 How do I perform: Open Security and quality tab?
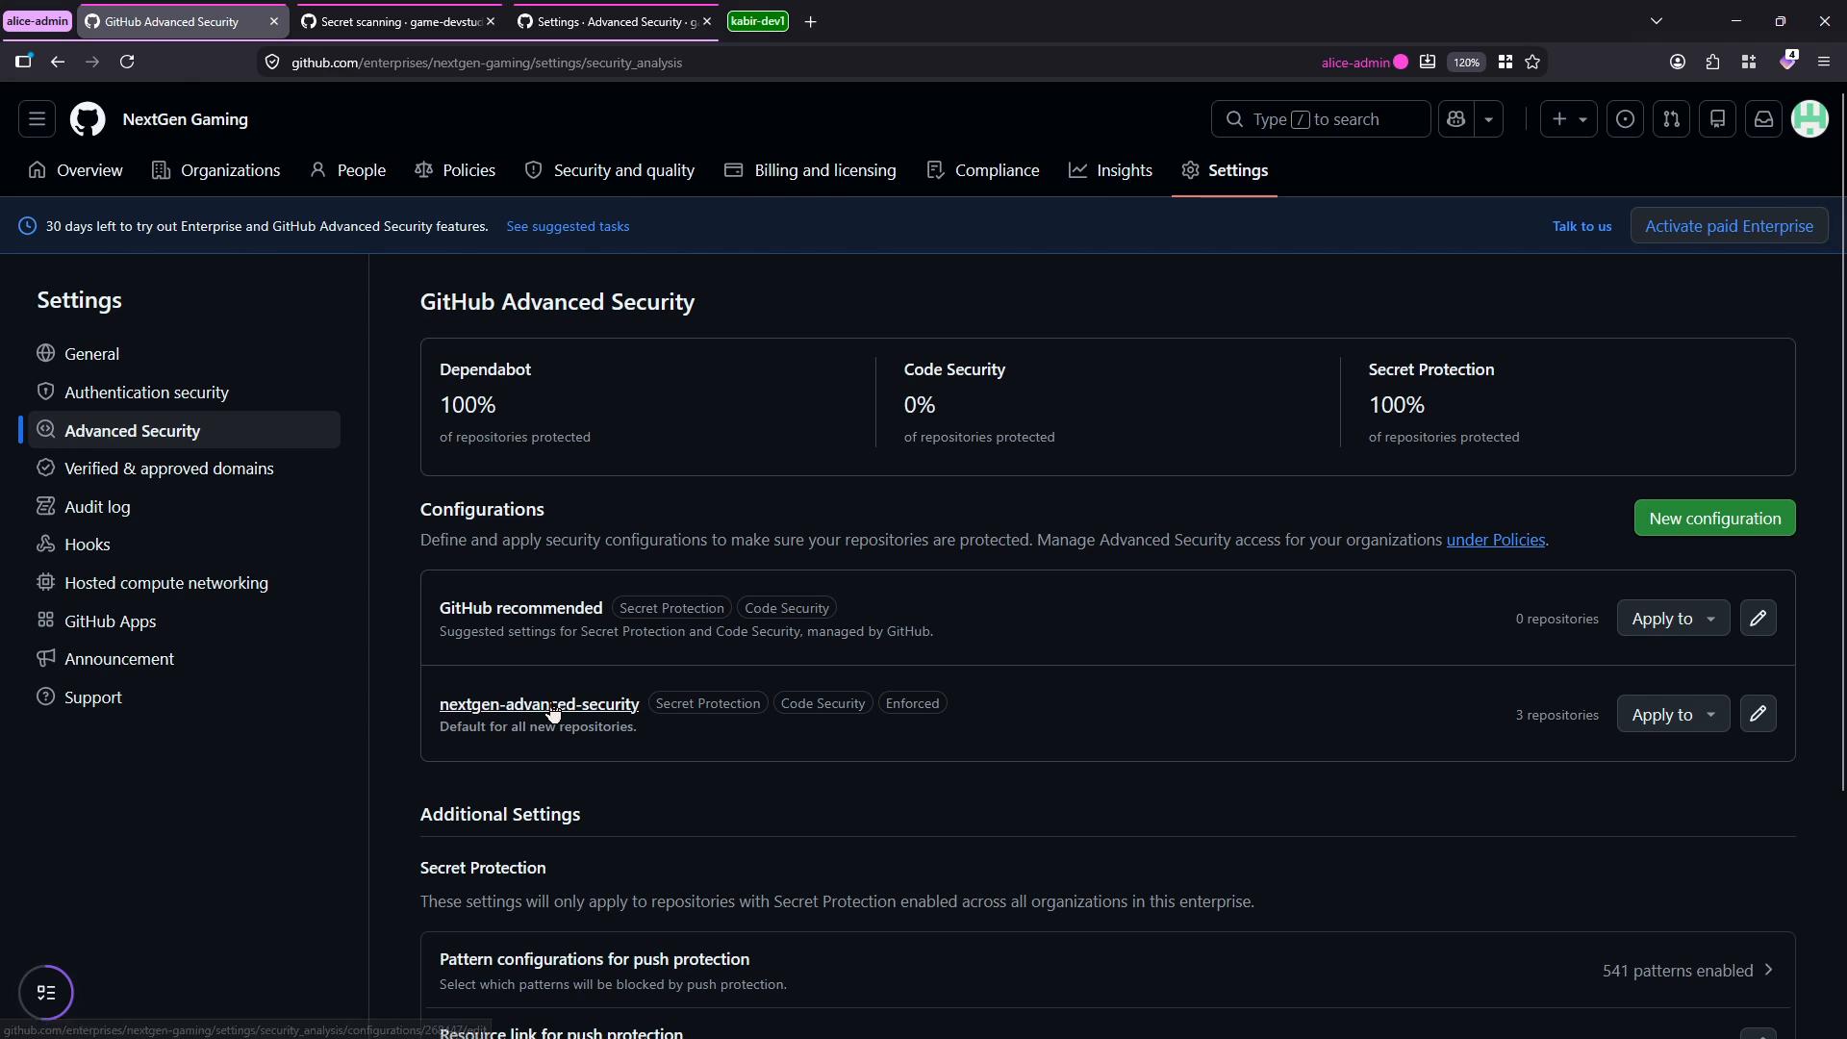click(x=610, y=170)
